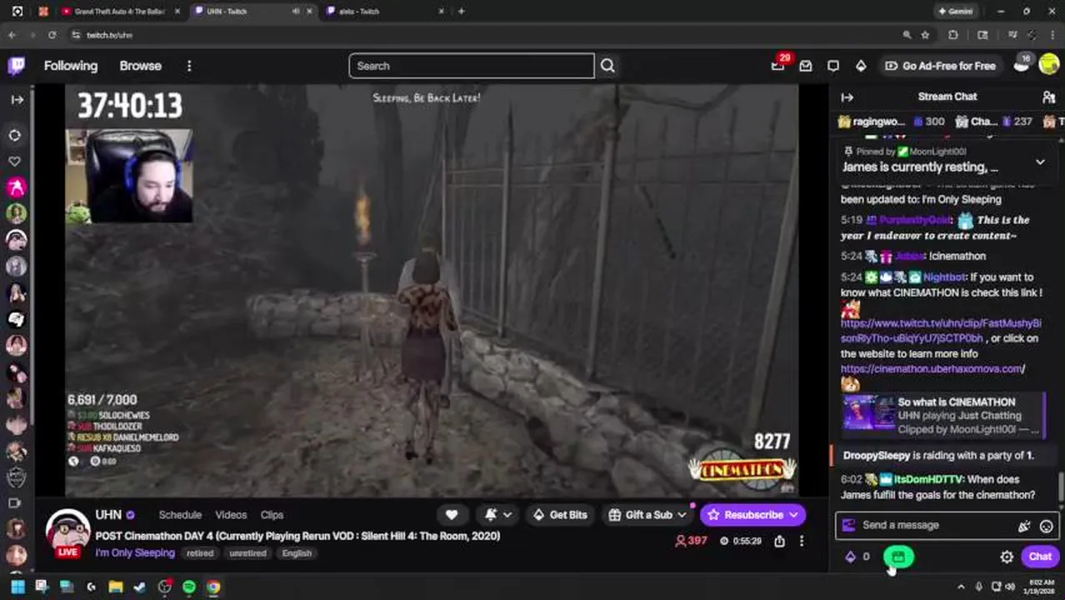Open ragingwo... top gifter leaderboard entry
The width and height of the screenshot is (1065, 600).
point(892,122)
